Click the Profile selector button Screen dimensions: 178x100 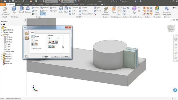coord(33,37)
